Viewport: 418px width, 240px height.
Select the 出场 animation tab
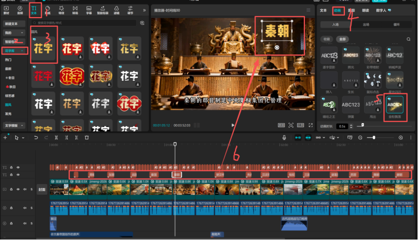[366, 24]
